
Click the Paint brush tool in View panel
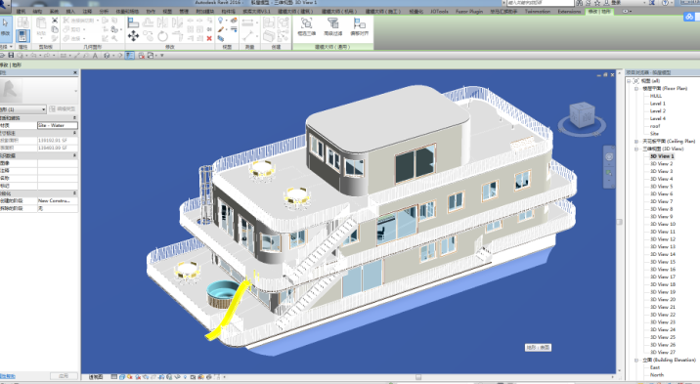pyautogui.click(x=221, y=30)
